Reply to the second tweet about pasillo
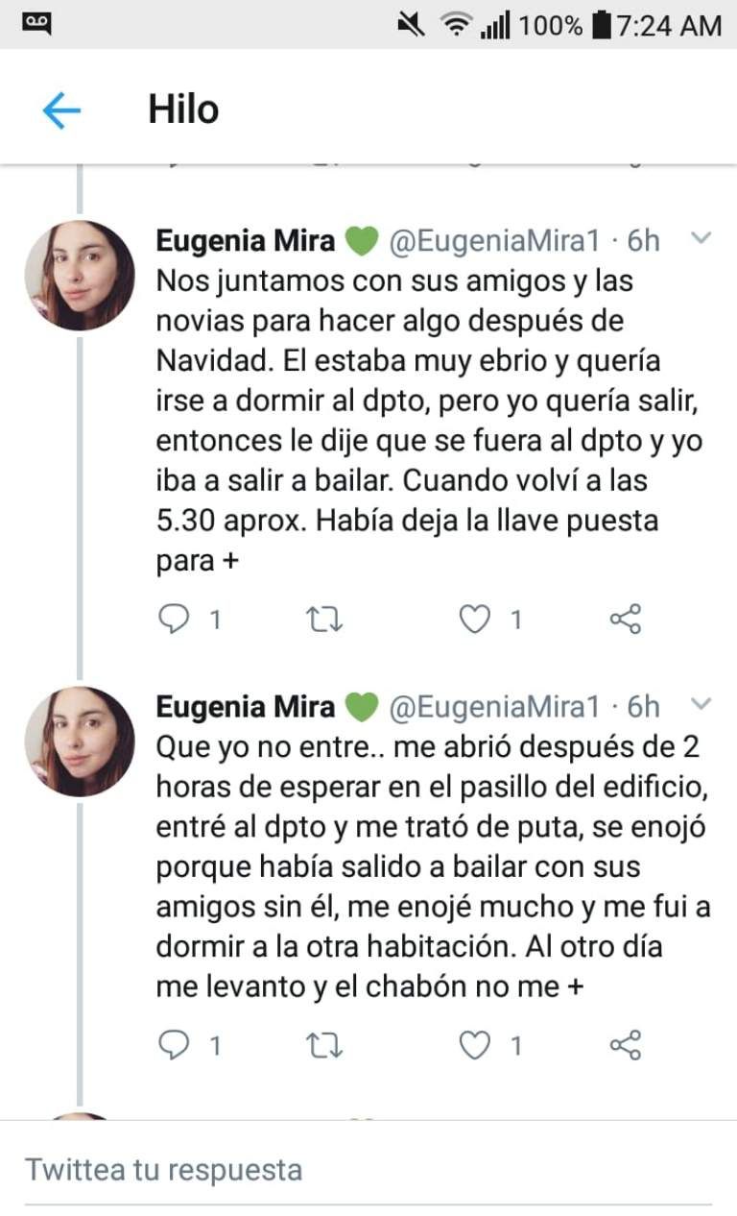Image resolution: width=737 pixels, height=1216 pixels. click(x=174, y=1045)
